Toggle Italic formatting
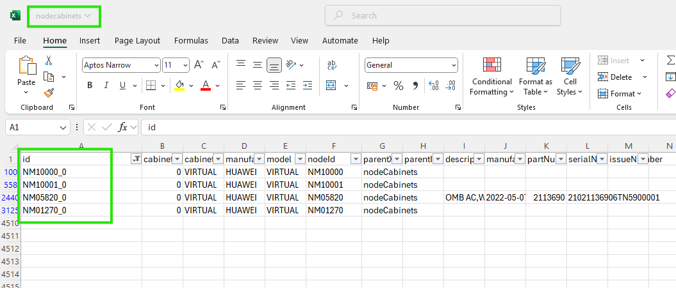 point(106,86)
